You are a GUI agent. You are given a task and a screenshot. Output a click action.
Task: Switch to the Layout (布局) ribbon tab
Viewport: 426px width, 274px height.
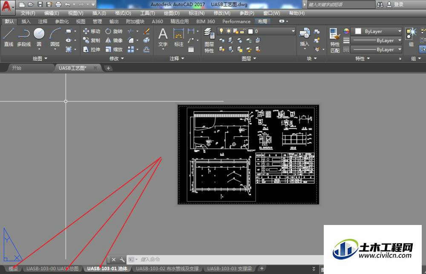point(262,21)
